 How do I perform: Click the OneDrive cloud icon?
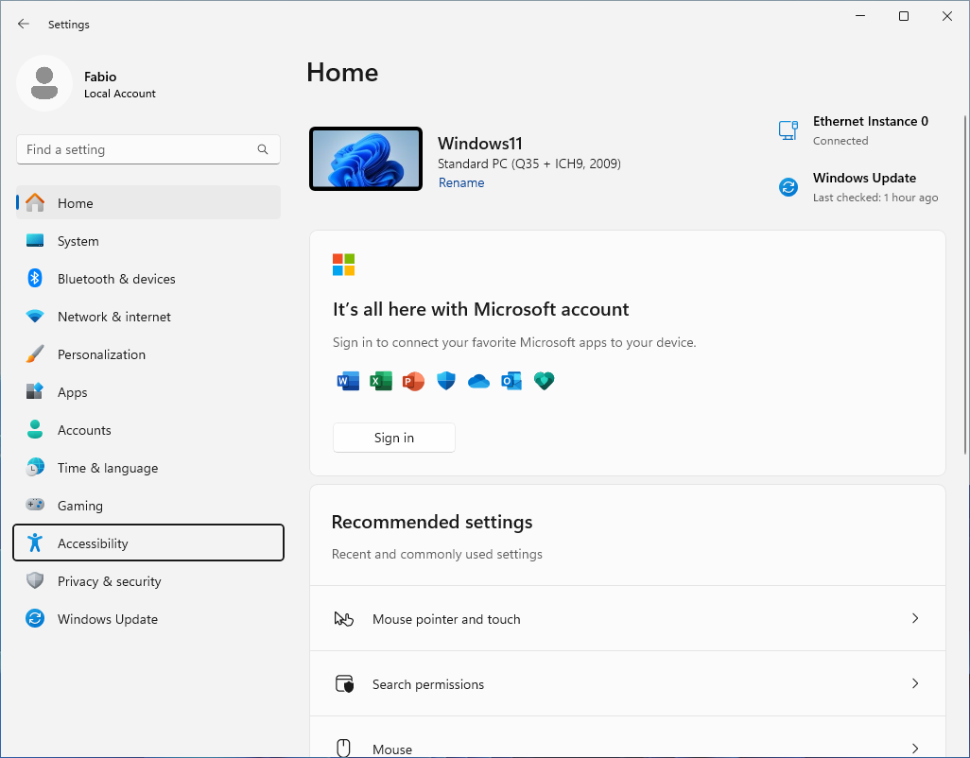(478, 382)
